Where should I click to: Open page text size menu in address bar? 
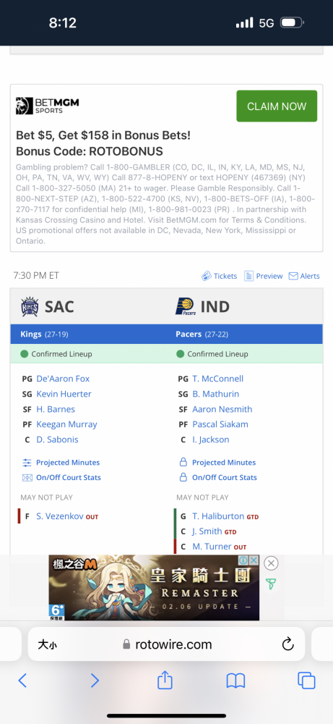(48, 644)
